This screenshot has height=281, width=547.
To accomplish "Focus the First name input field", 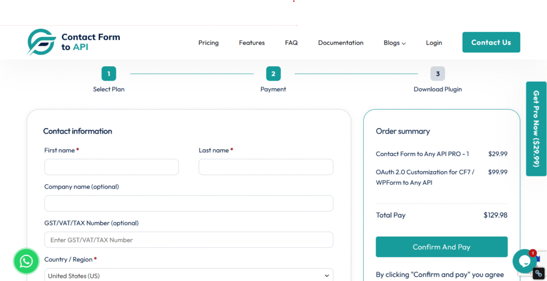I will (111, 167).
